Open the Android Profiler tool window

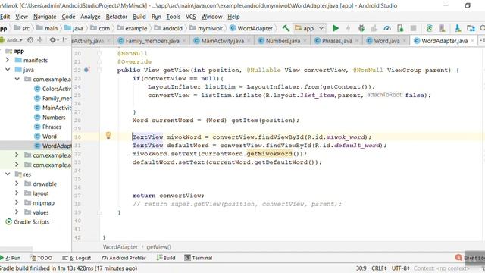(x=124, y=258)
